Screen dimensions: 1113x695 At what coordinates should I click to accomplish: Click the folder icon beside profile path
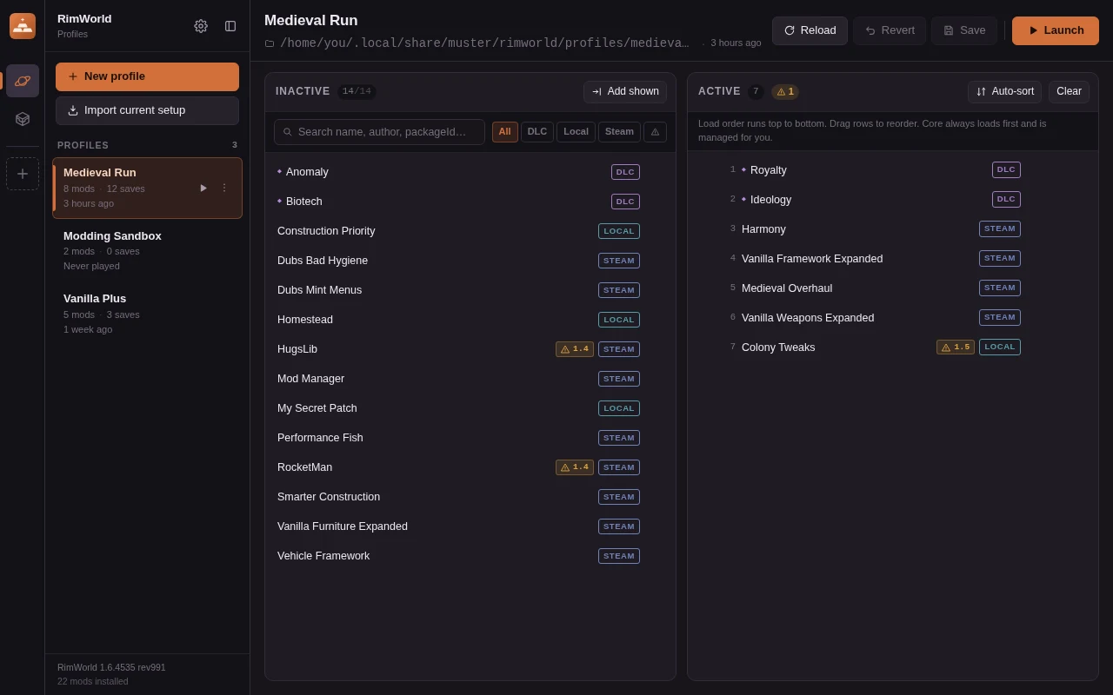[x=270, y=43]
